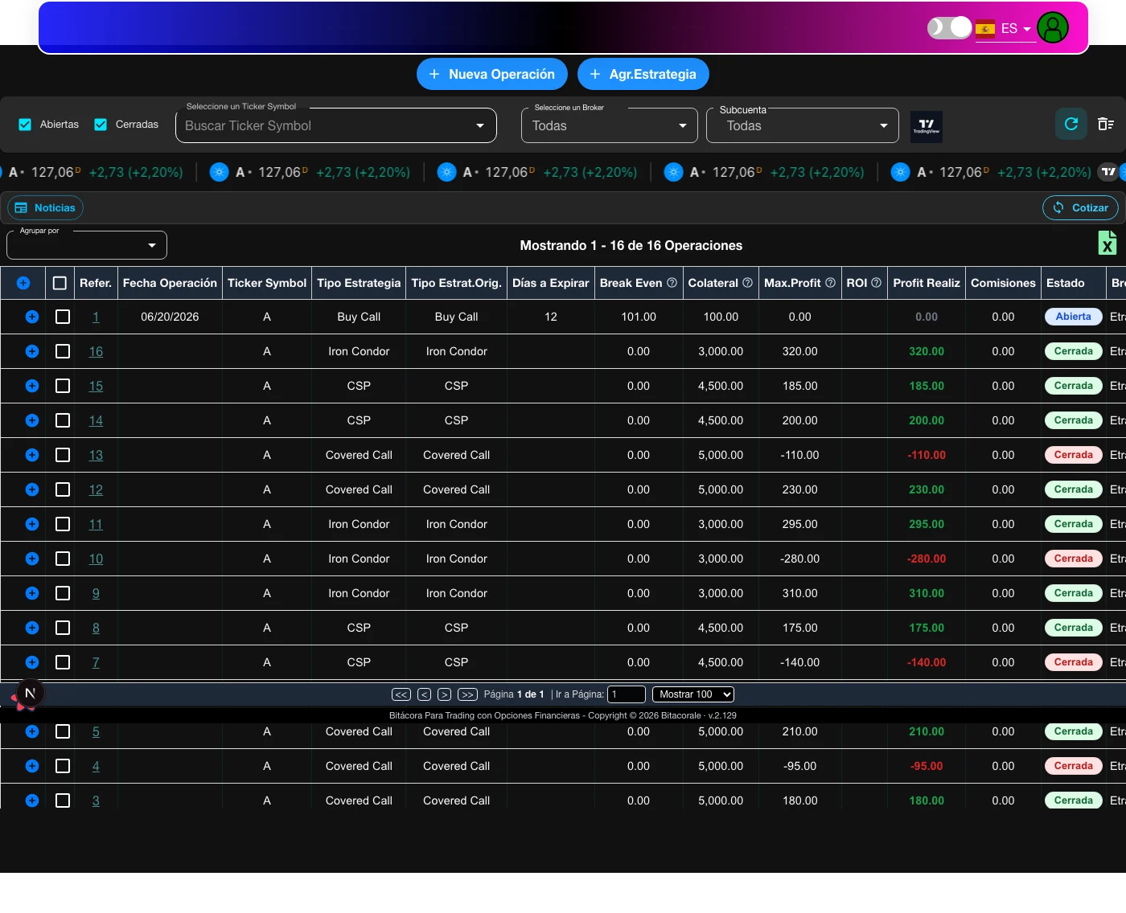Check the select-all header checkbox

60,283
